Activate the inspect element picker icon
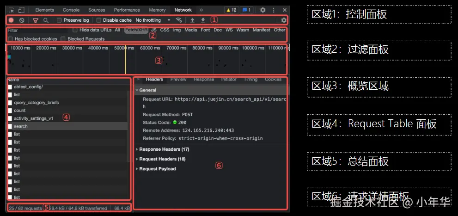The image size is (458, 216). [12, 10]
